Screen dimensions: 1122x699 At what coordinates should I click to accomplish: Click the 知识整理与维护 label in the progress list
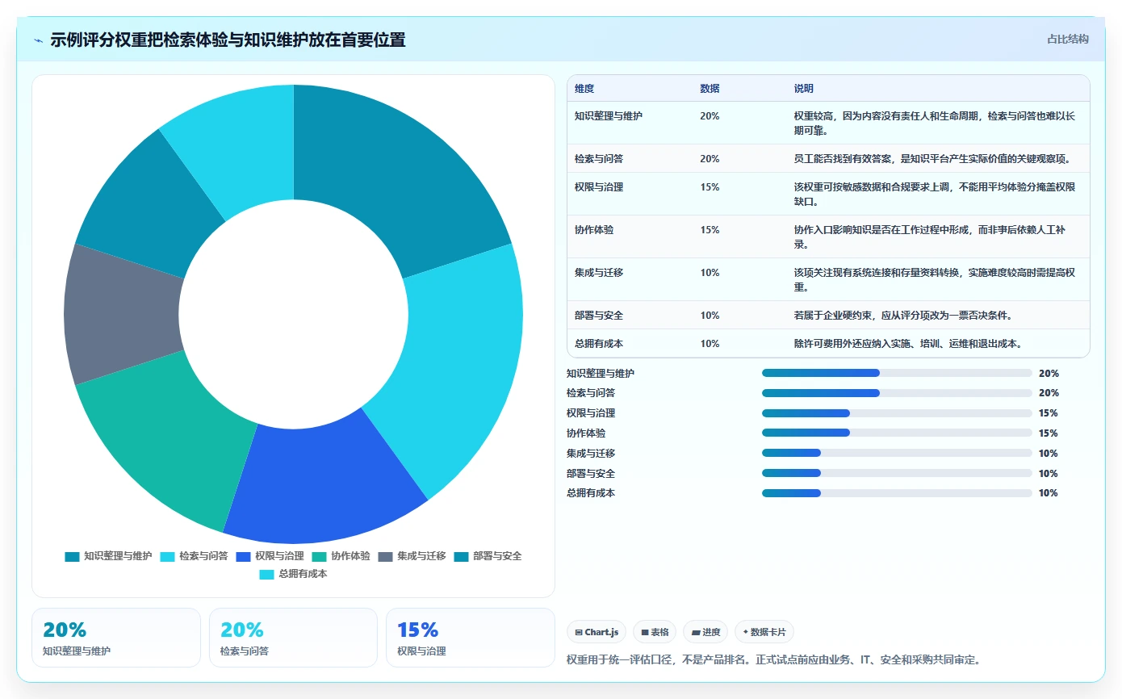[601, 373]
